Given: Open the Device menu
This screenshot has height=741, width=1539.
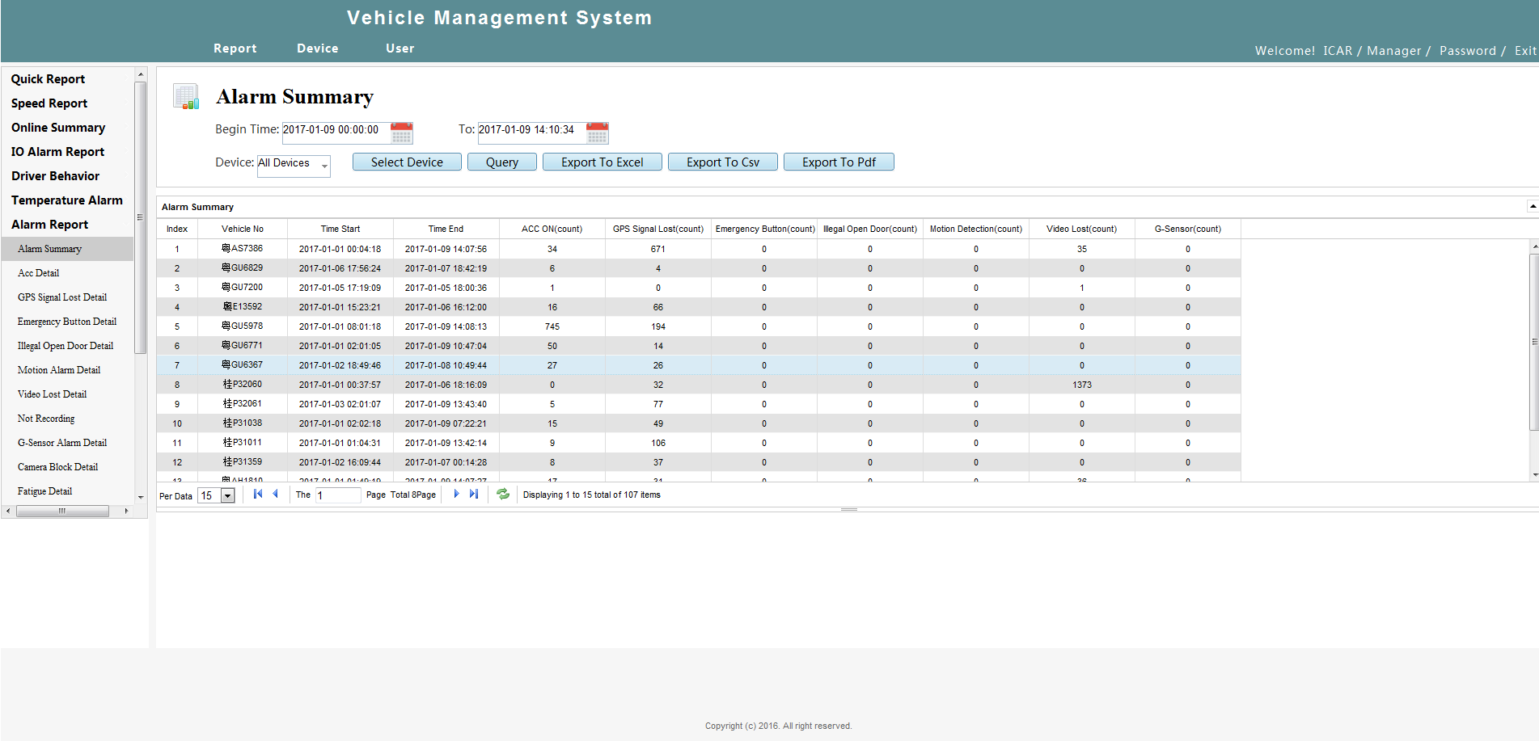Looking at the screenshot, I should [318, 48].
